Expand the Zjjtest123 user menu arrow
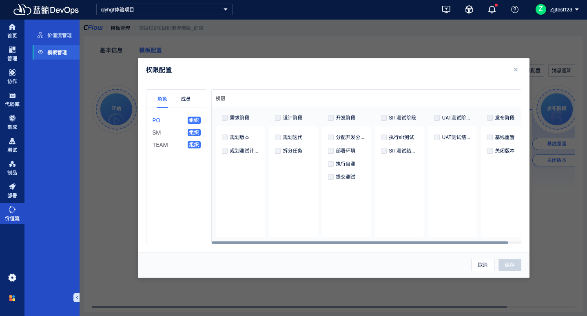 click(x=577, y=9)
